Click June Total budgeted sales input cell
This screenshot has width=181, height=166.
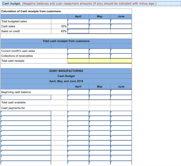(x=121, y=21)
